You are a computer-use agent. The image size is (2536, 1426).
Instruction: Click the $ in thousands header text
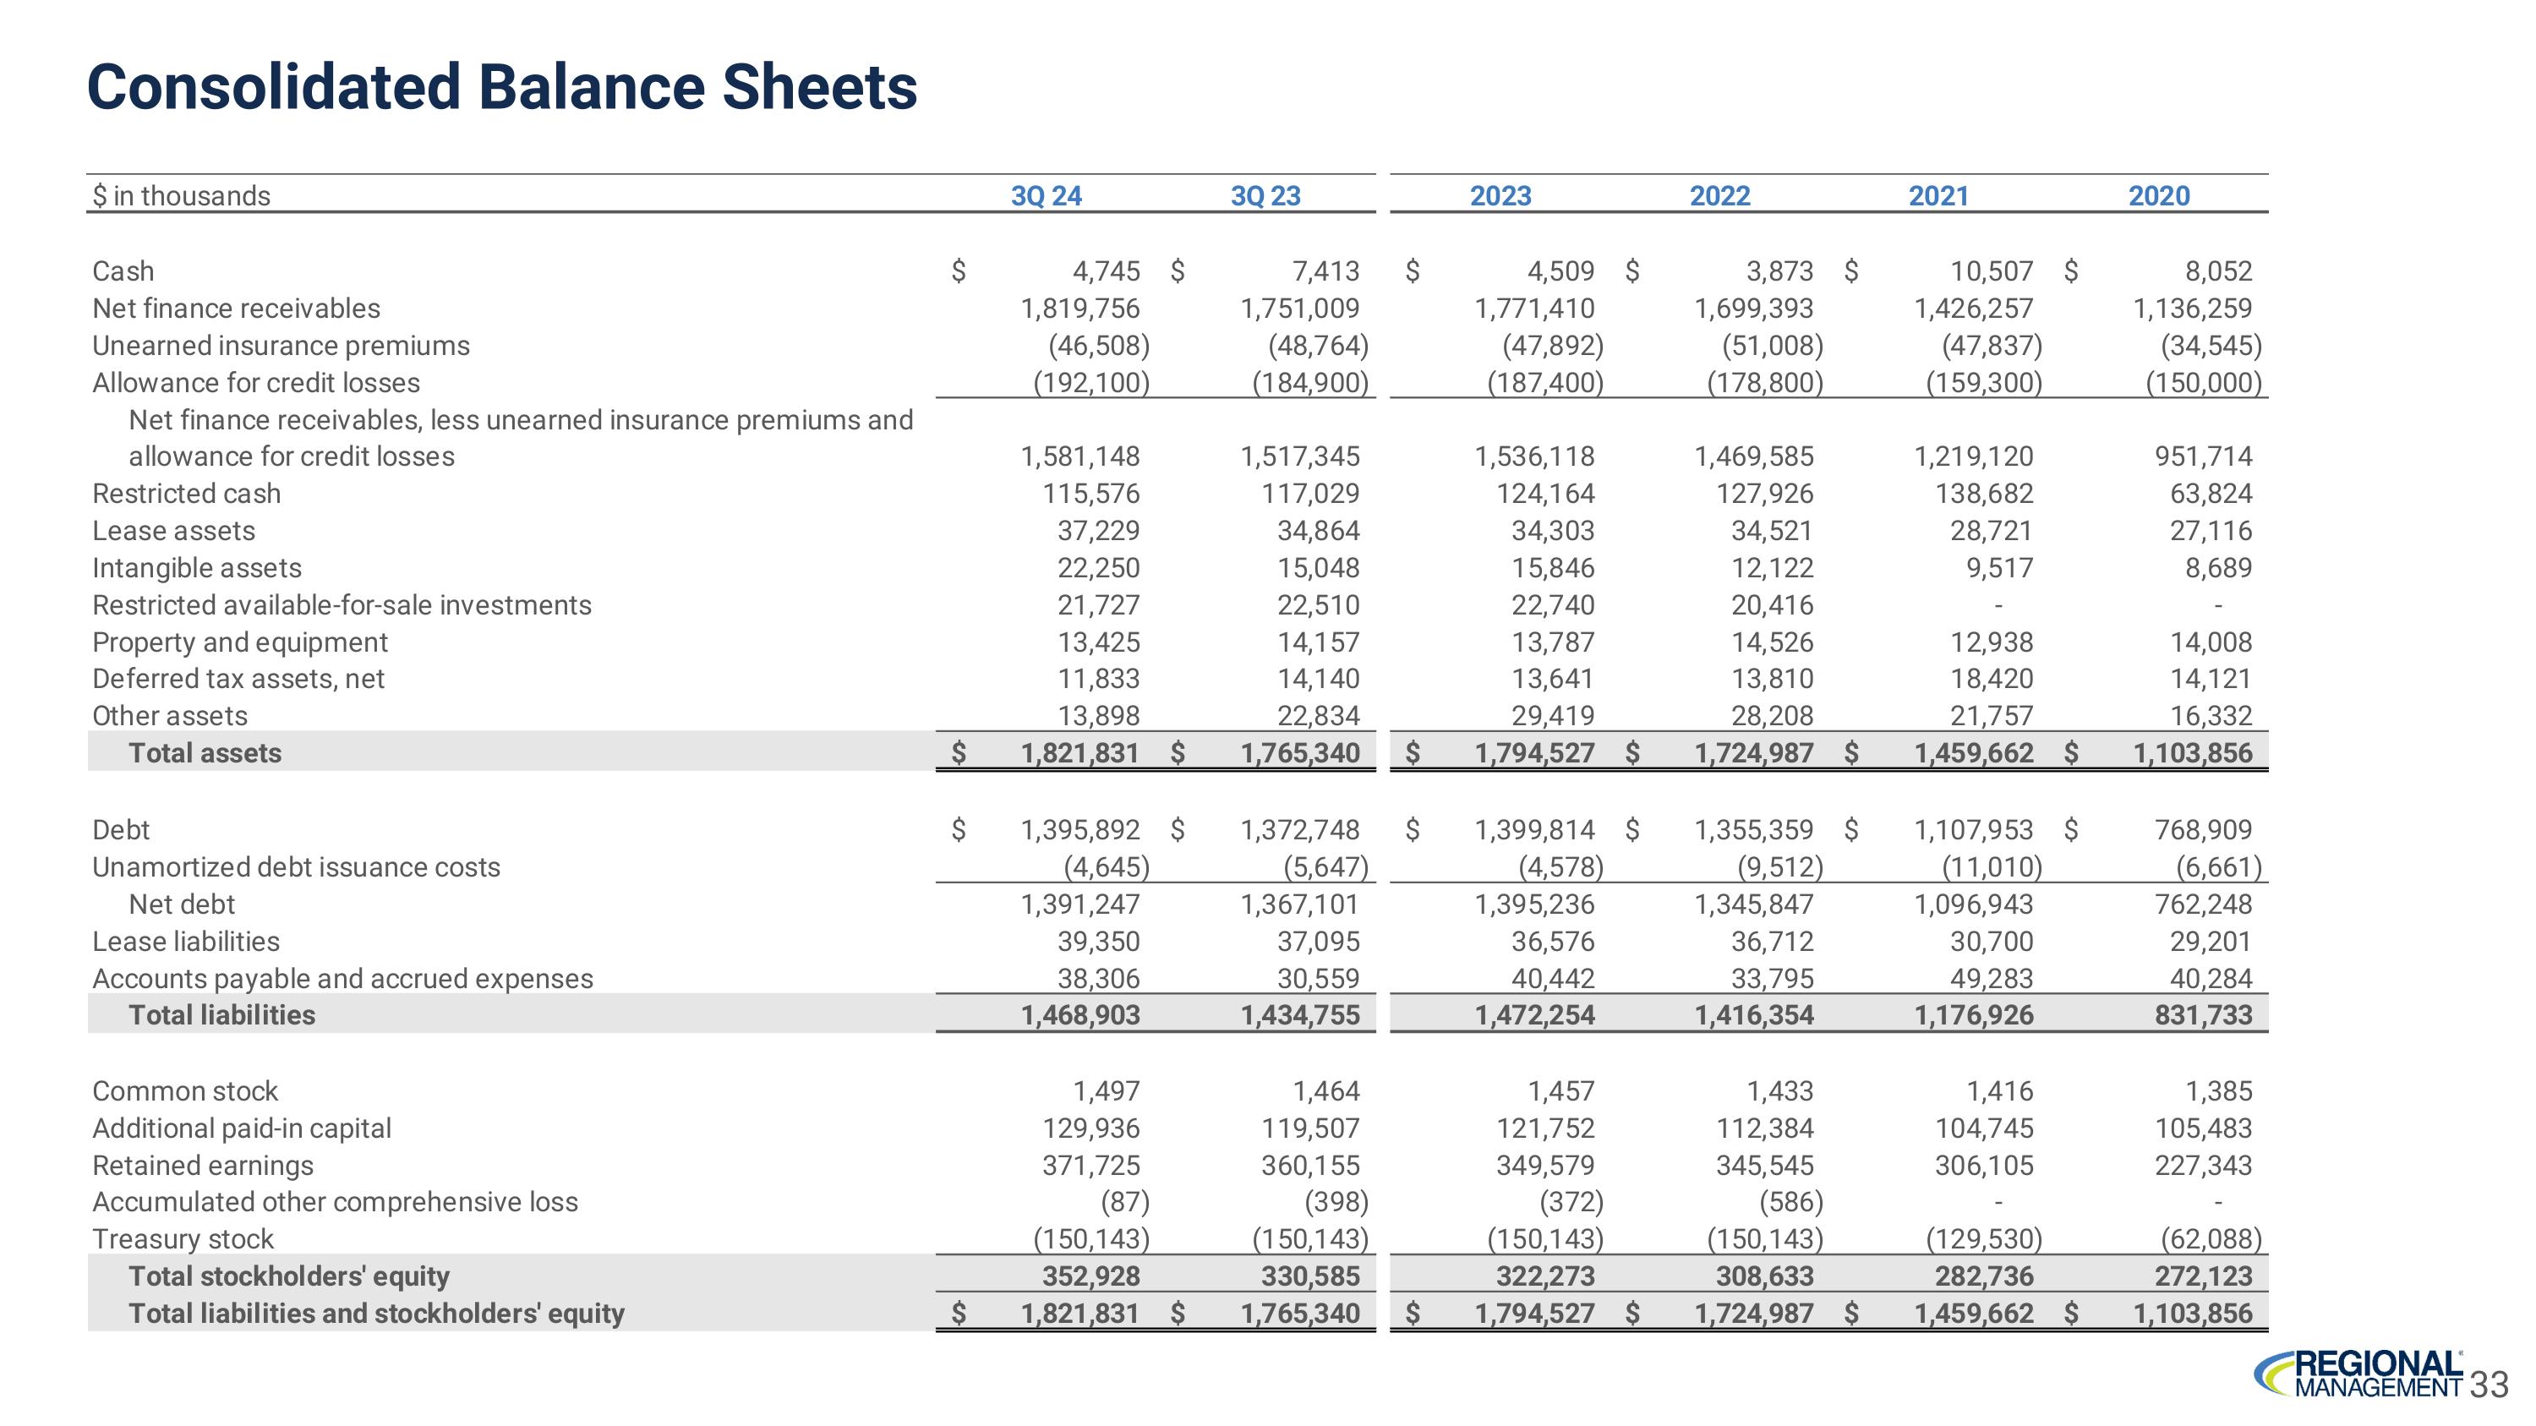click(181, 196)
